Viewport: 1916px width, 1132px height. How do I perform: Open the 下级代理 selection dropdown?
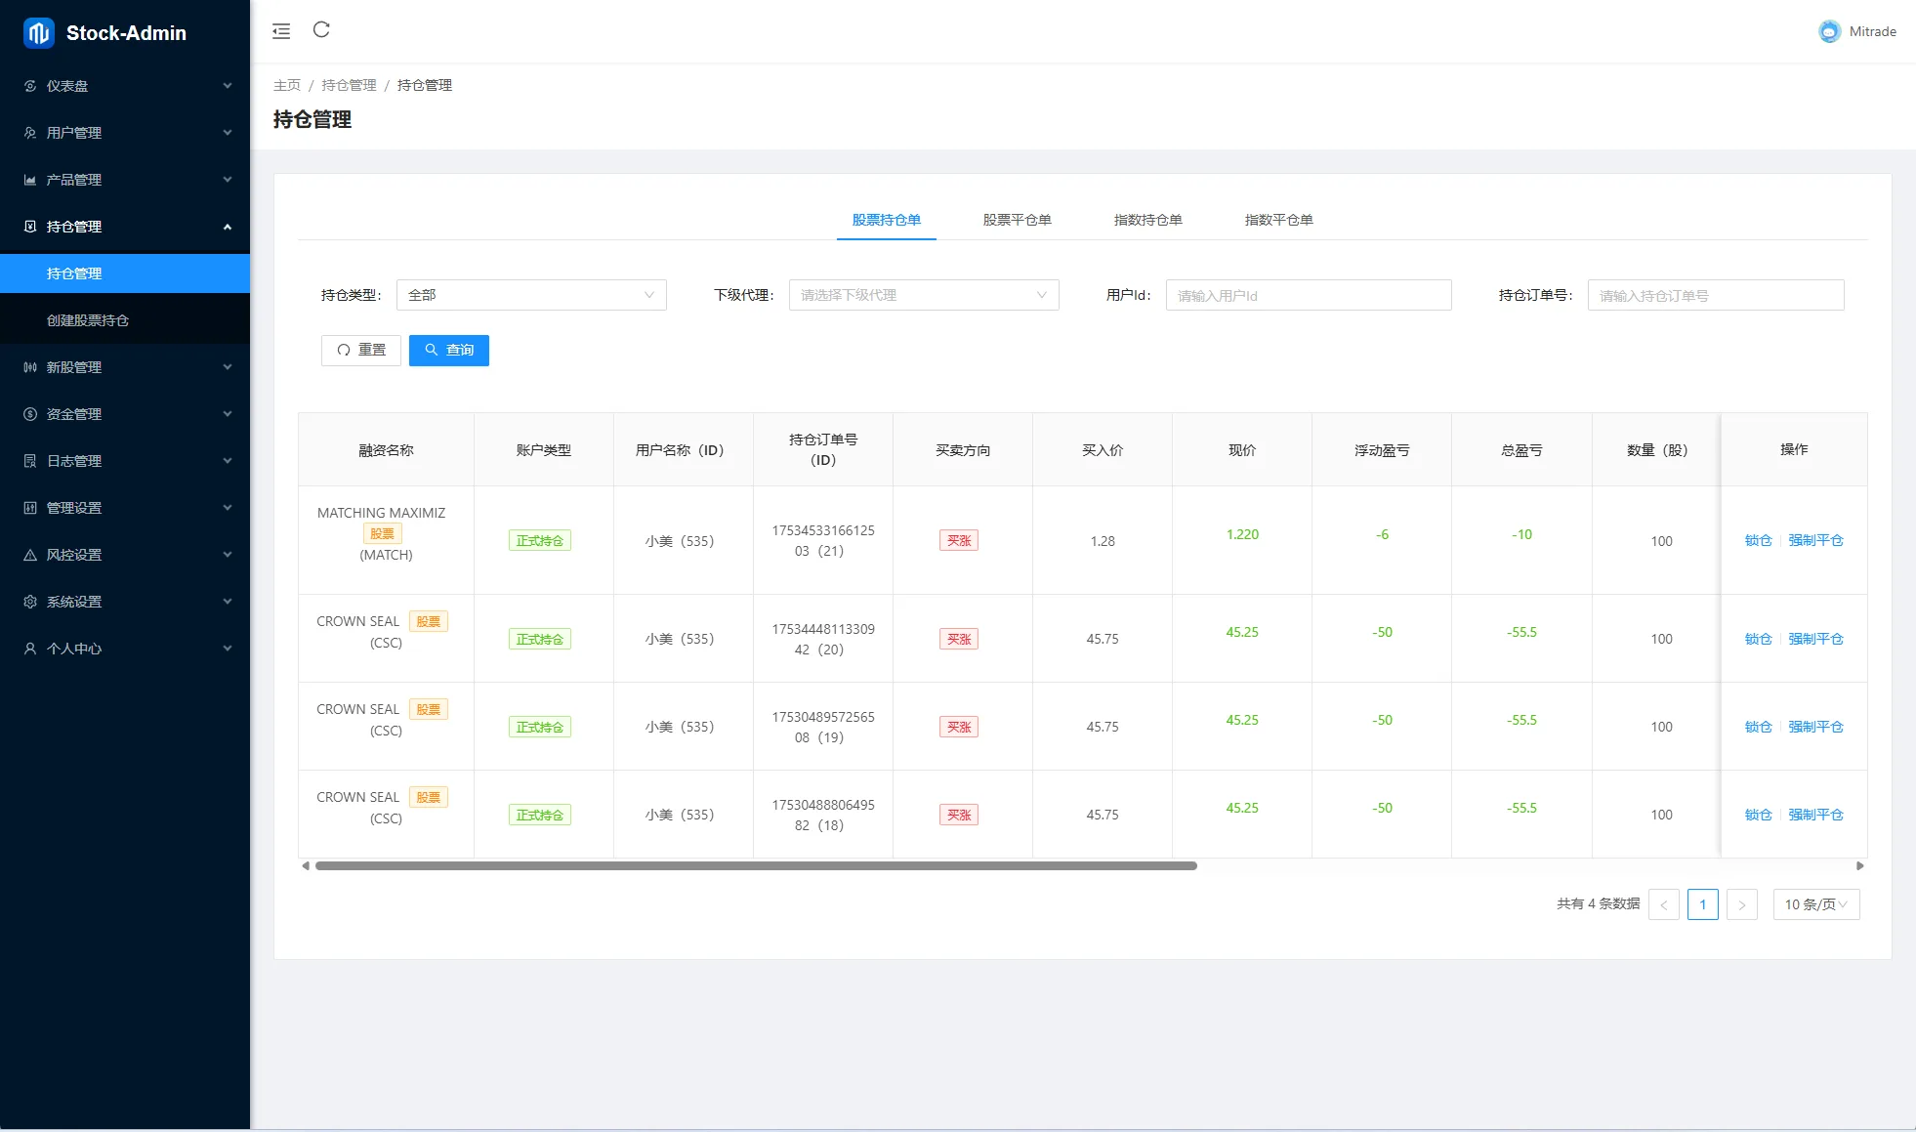click(923, 295)
